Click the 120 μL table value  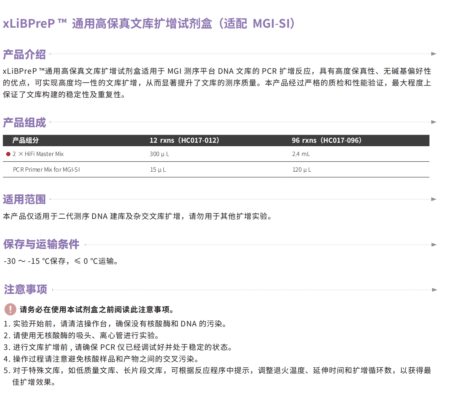(x=302, y=170)
